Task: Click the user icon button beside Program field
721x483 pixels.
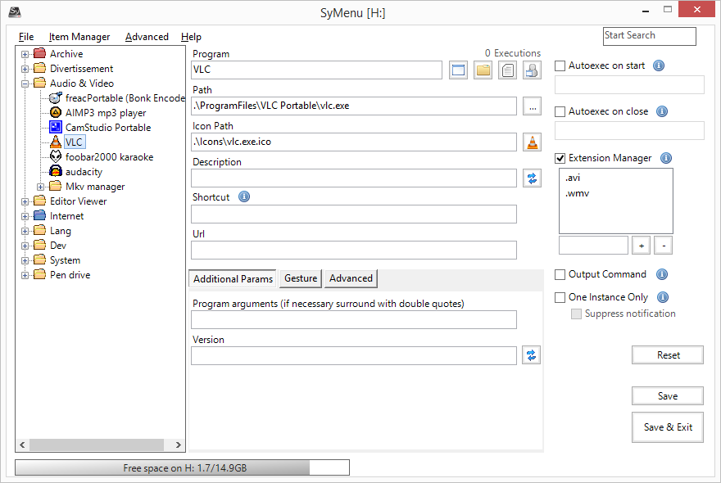Action: pos(532,70)
